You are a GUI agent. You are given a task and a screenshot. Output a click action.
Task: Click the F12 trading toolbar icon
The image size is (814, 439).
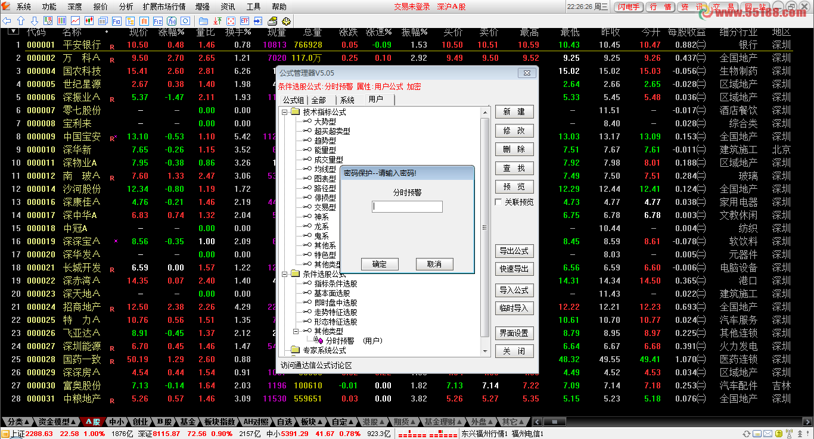tap(157, 21)
